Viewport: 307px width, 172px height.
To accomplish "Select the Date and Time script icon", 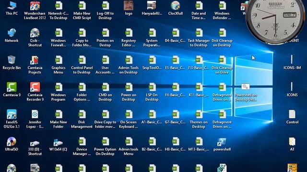I will [199, 6].
